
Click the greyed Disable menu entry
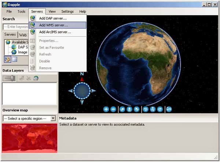(58, 61)
